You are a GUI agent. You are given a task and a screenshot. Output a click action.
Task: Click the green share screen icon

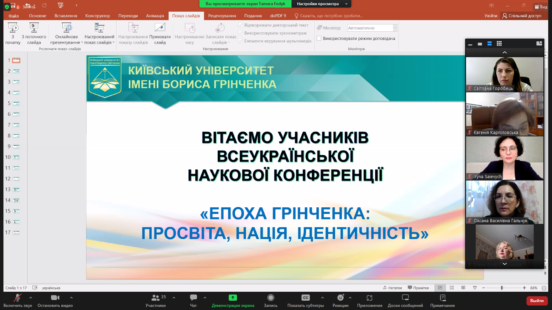[x=233, y=298]
